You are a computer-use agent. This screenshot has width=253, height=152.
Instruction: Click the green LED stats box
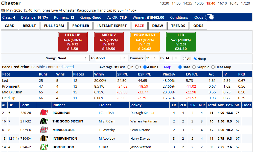coord(181,42)
